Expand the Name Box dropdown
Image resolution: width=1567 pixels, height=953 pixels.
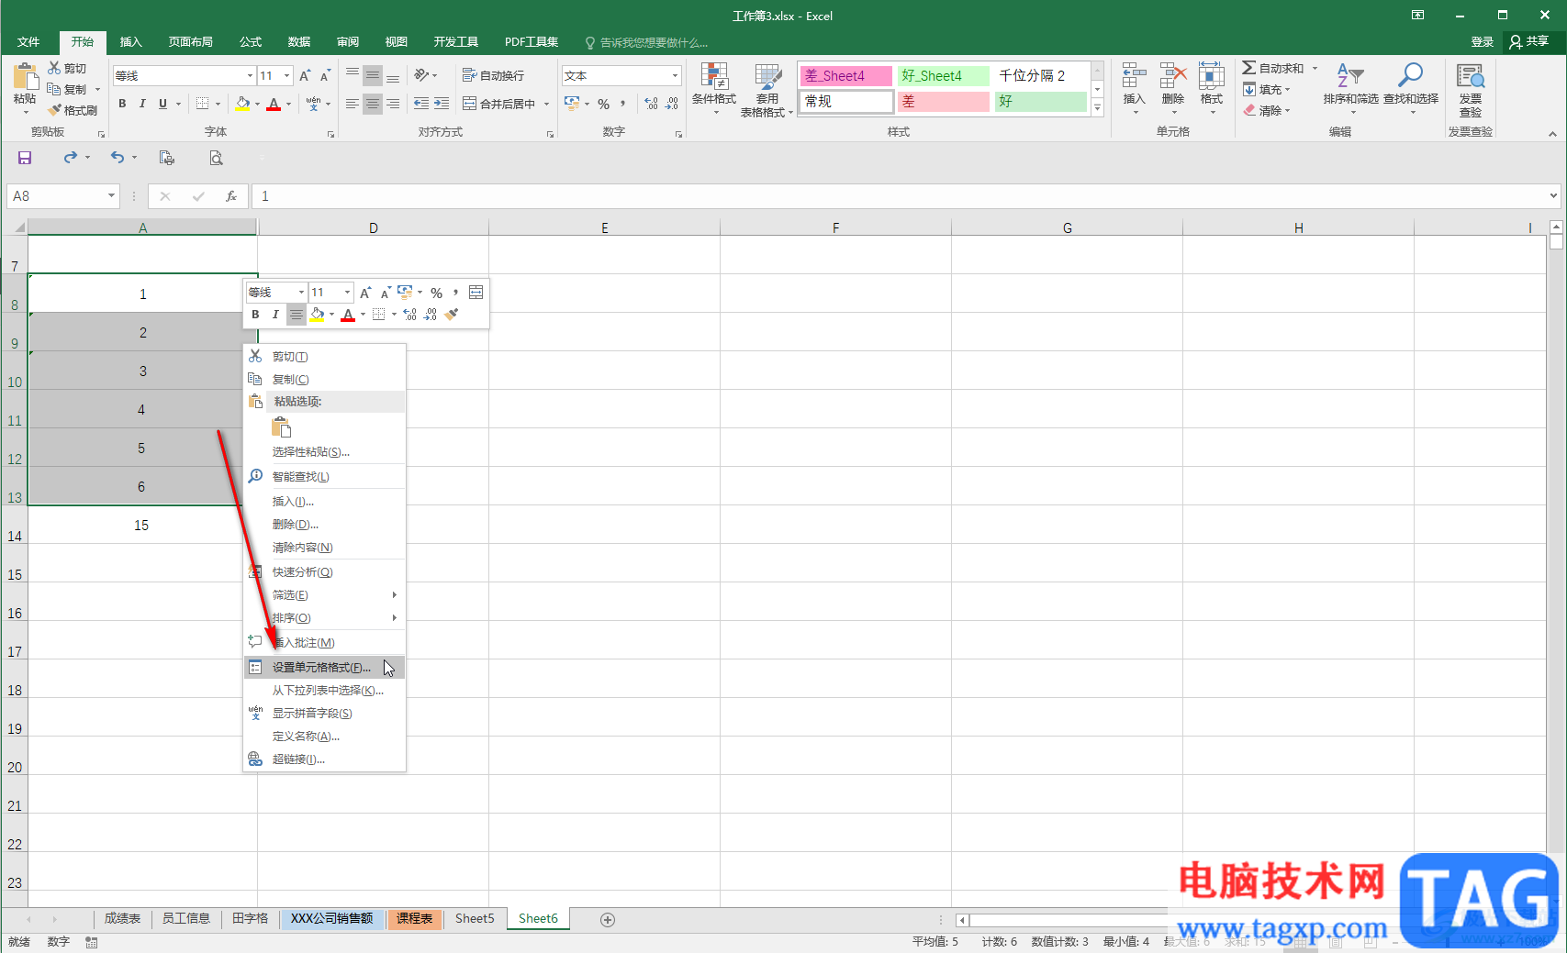[x=111, y=195]
